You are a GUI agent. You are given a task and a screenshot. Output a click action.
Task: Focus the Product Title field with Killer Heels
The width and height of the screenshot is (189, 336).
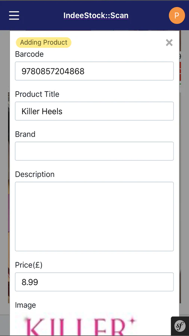pos(94,111)
